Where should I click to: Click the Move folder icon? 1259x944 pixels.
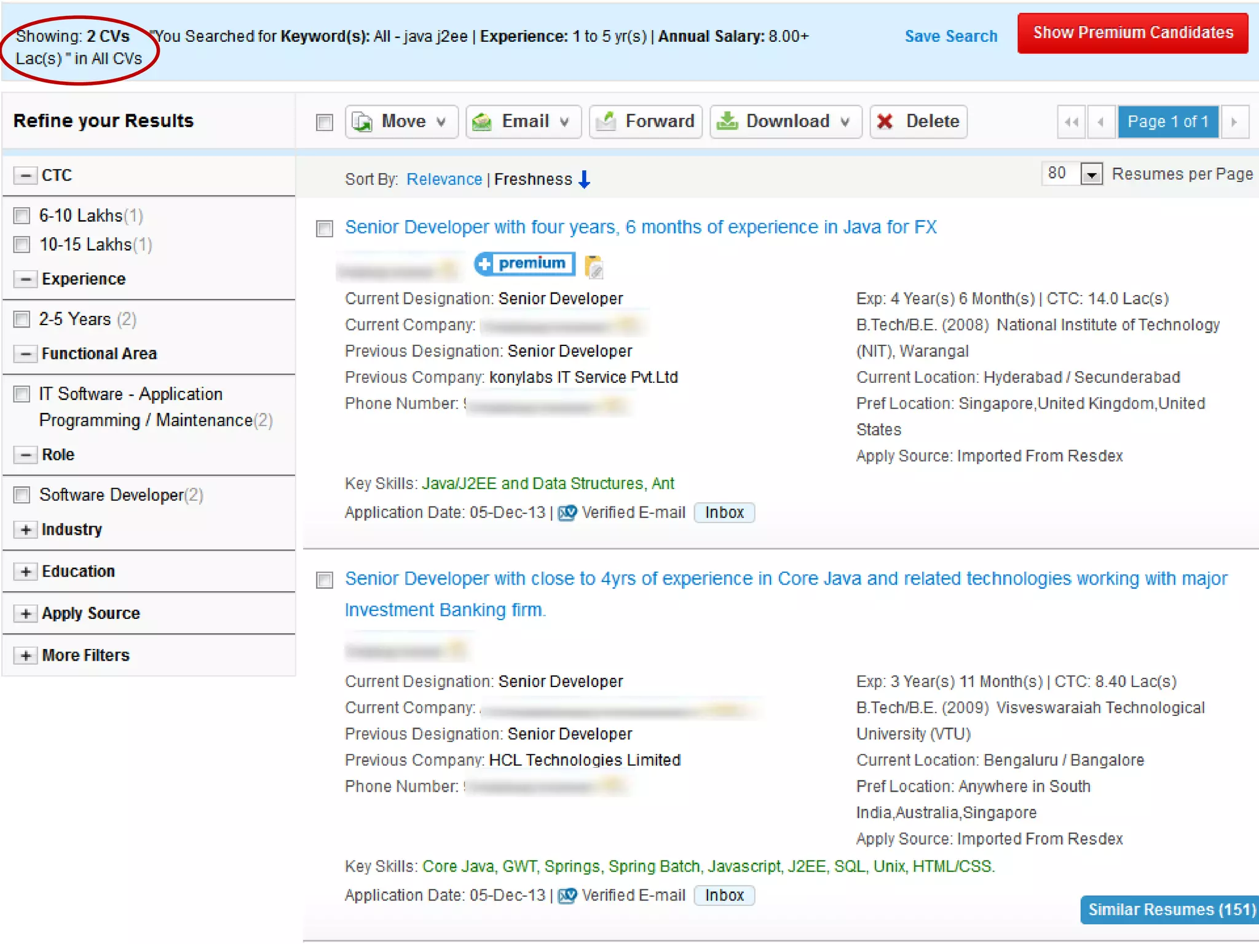coord(362,122)
